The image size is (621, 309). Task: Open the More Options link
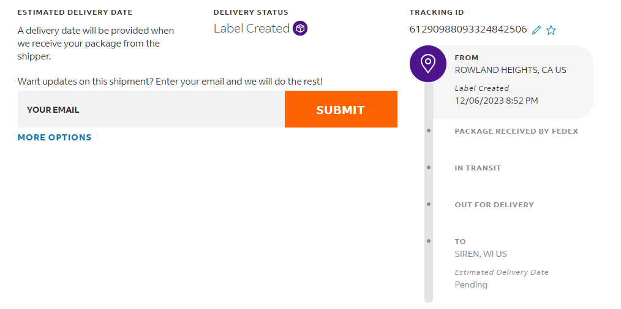click(55, 137)
